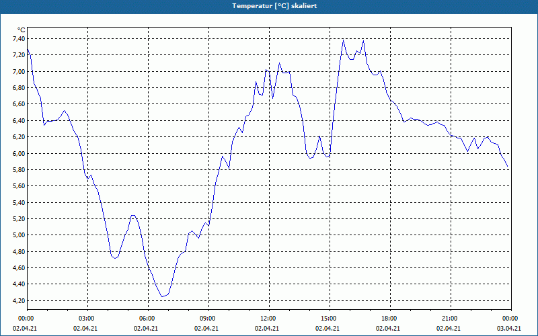Click the 5,00 y-axis value
The image size is (538, 336).
[x=19, y=235]
